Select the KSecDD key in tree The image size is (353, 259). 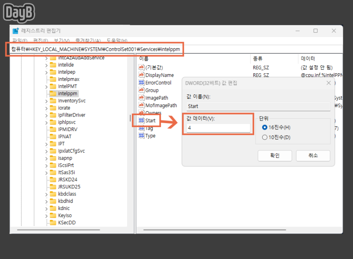67,222
